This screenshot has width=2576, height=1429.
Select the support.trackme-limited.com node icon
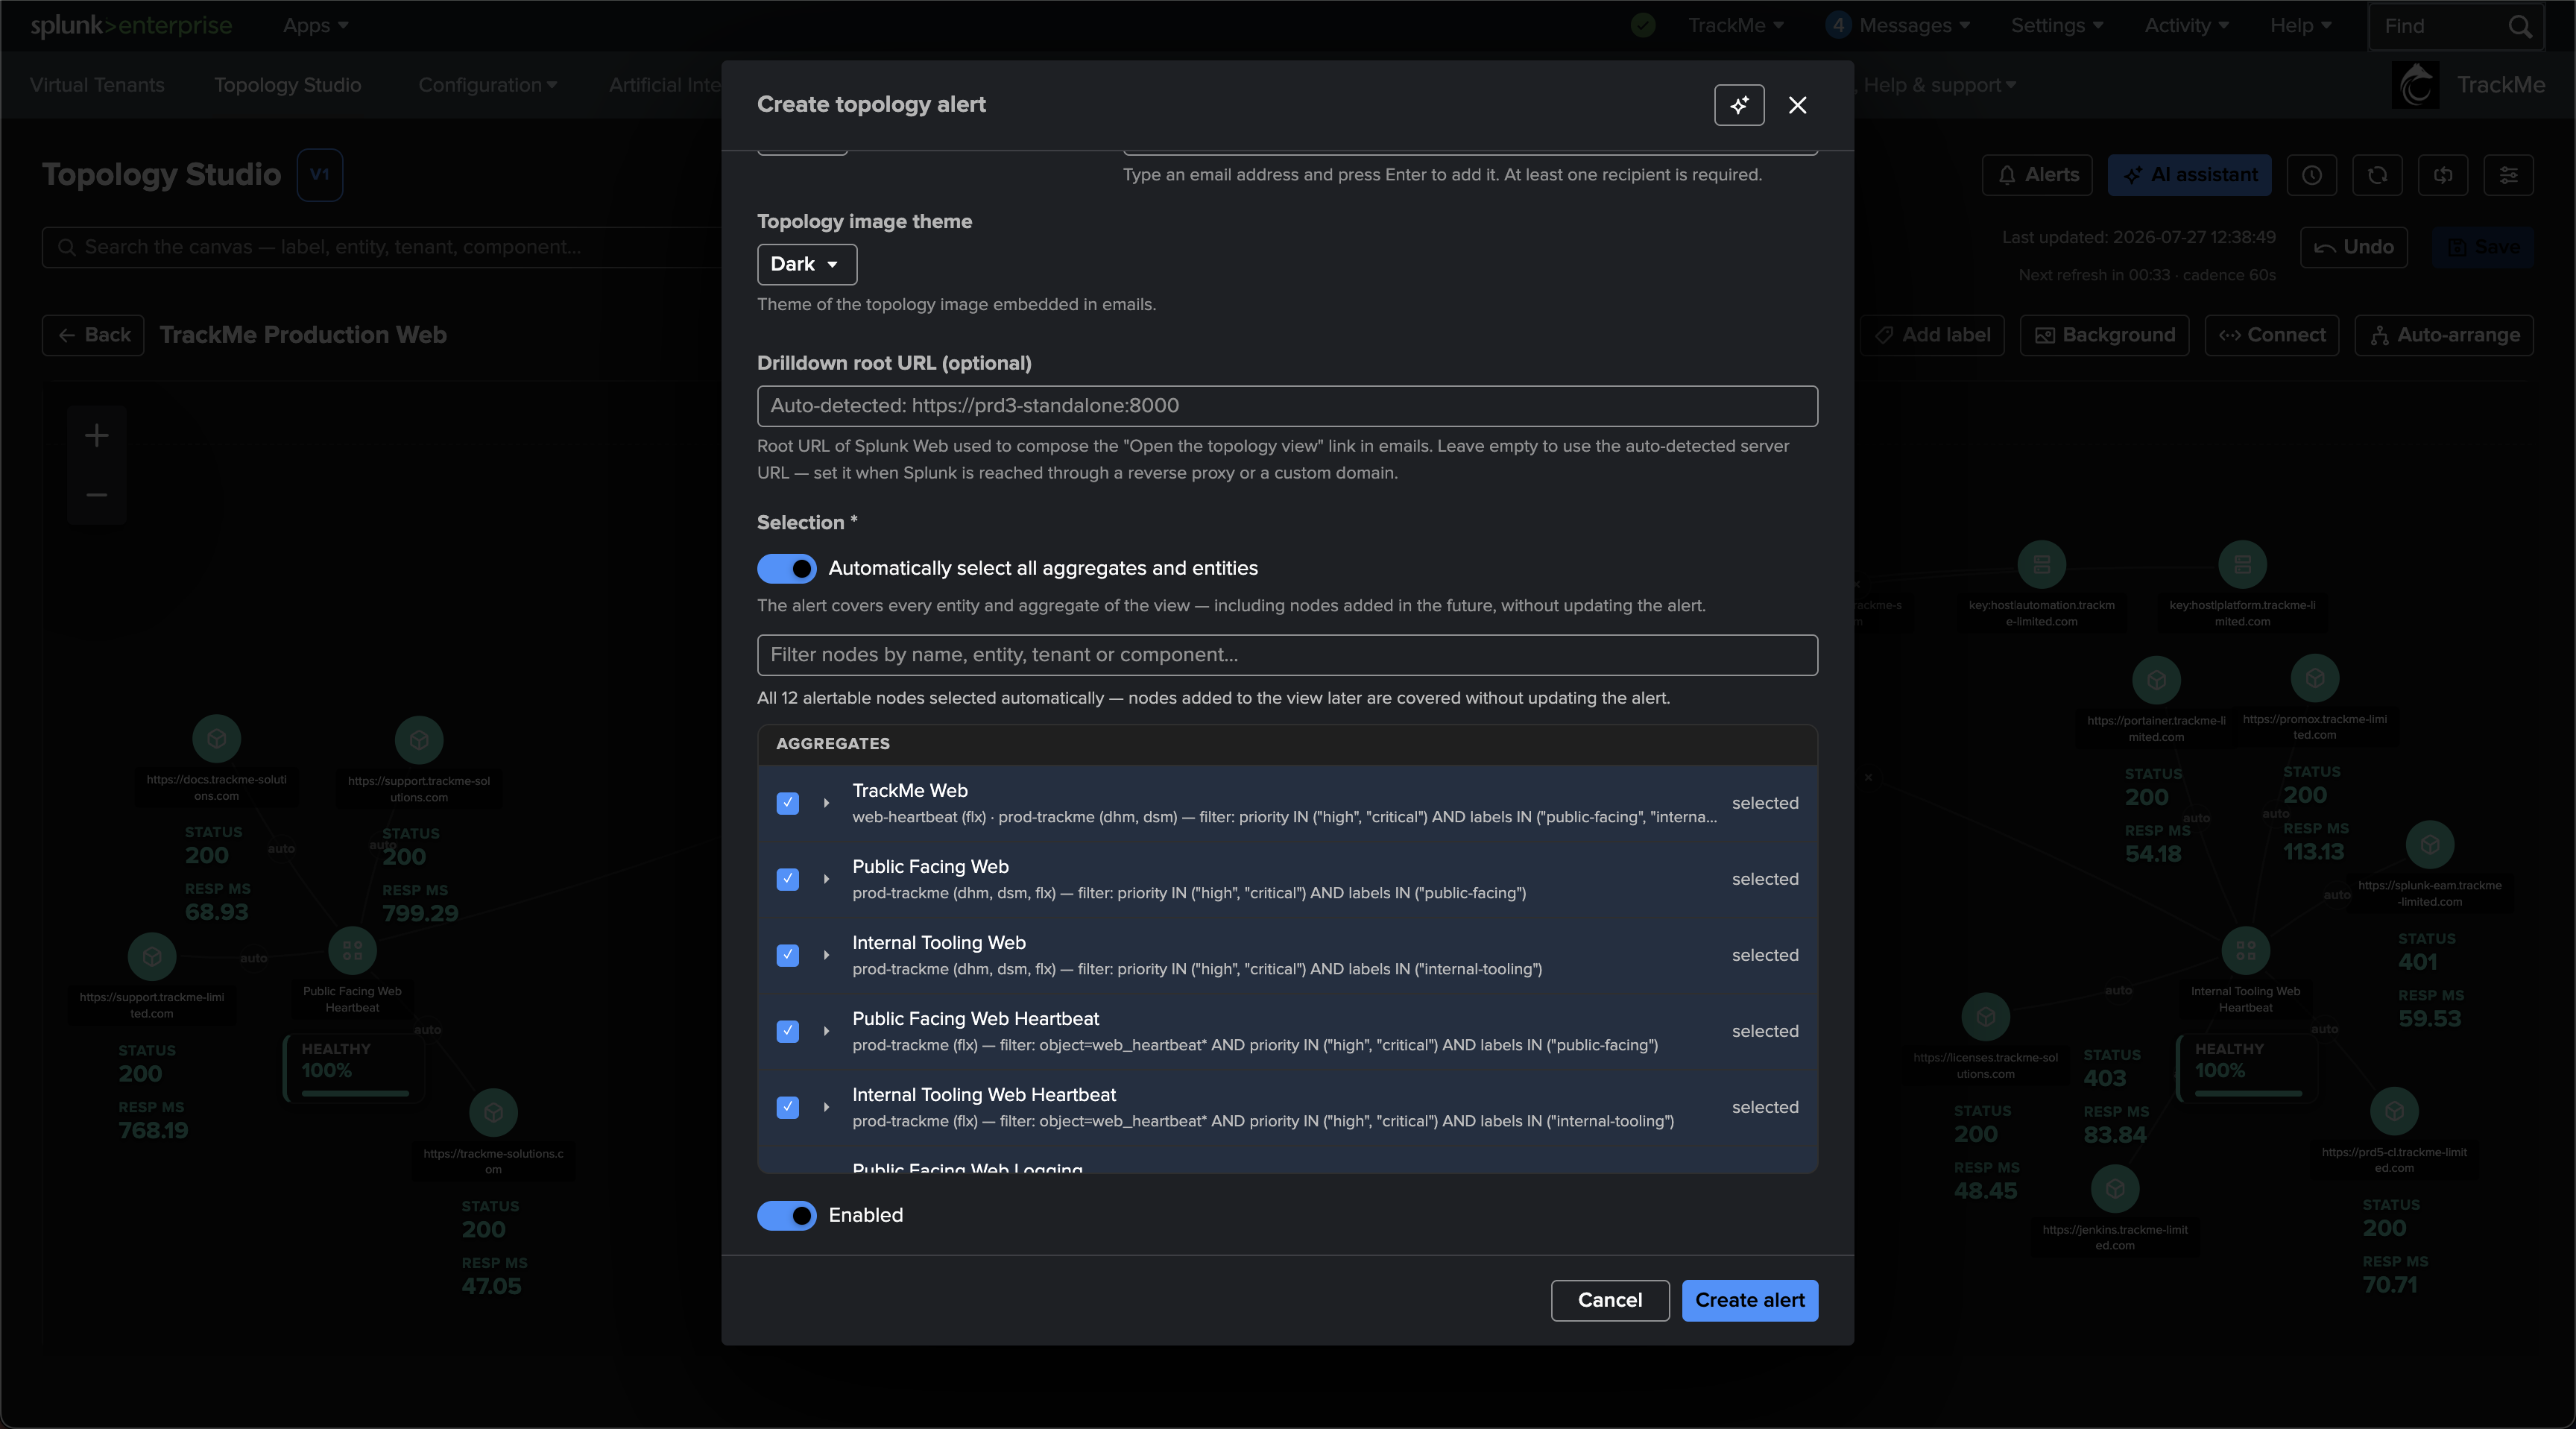tap(152, 957)
